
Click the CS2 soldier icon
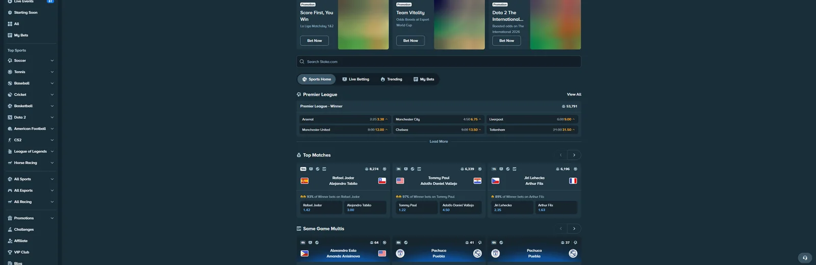point(10,140)
